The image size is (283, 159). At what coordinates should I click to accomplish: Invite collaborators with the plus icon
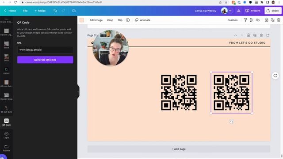point(230,11)
